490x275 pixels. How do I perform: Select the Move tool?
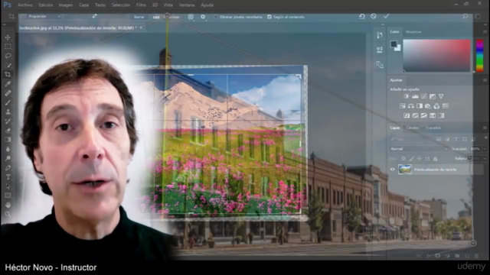point(8,37)
